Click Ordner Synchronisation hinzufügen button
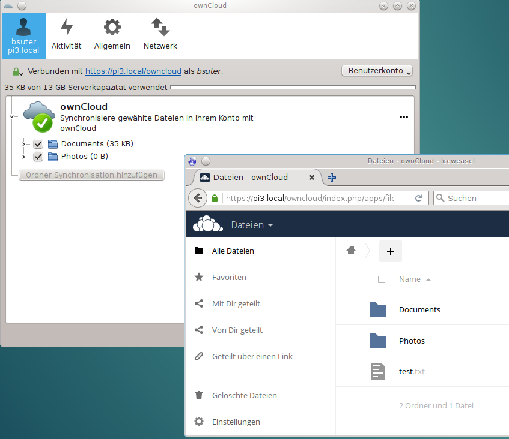Image resolution: width=509 pixels, height=439 pixels. (91, 175)
